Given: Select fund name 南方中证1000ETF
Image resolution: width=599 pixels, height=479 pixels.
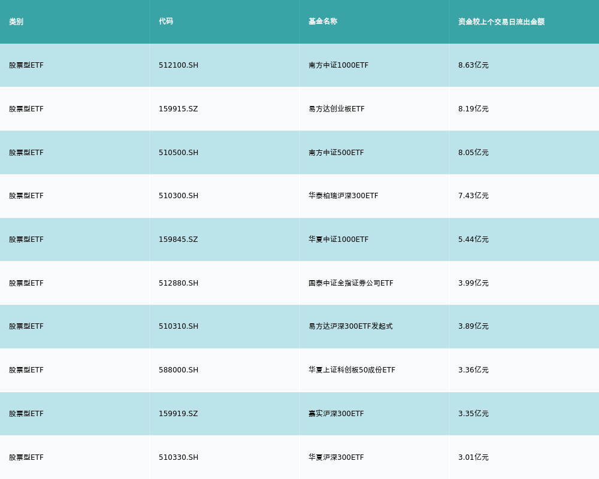Looking at the screenshot, I should coord(338,65).
